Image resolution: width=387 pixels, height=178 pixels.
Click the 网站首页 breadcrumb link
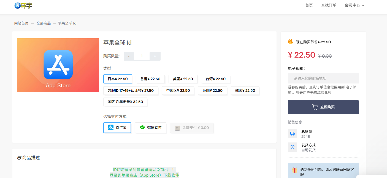(x=21, y=23)
